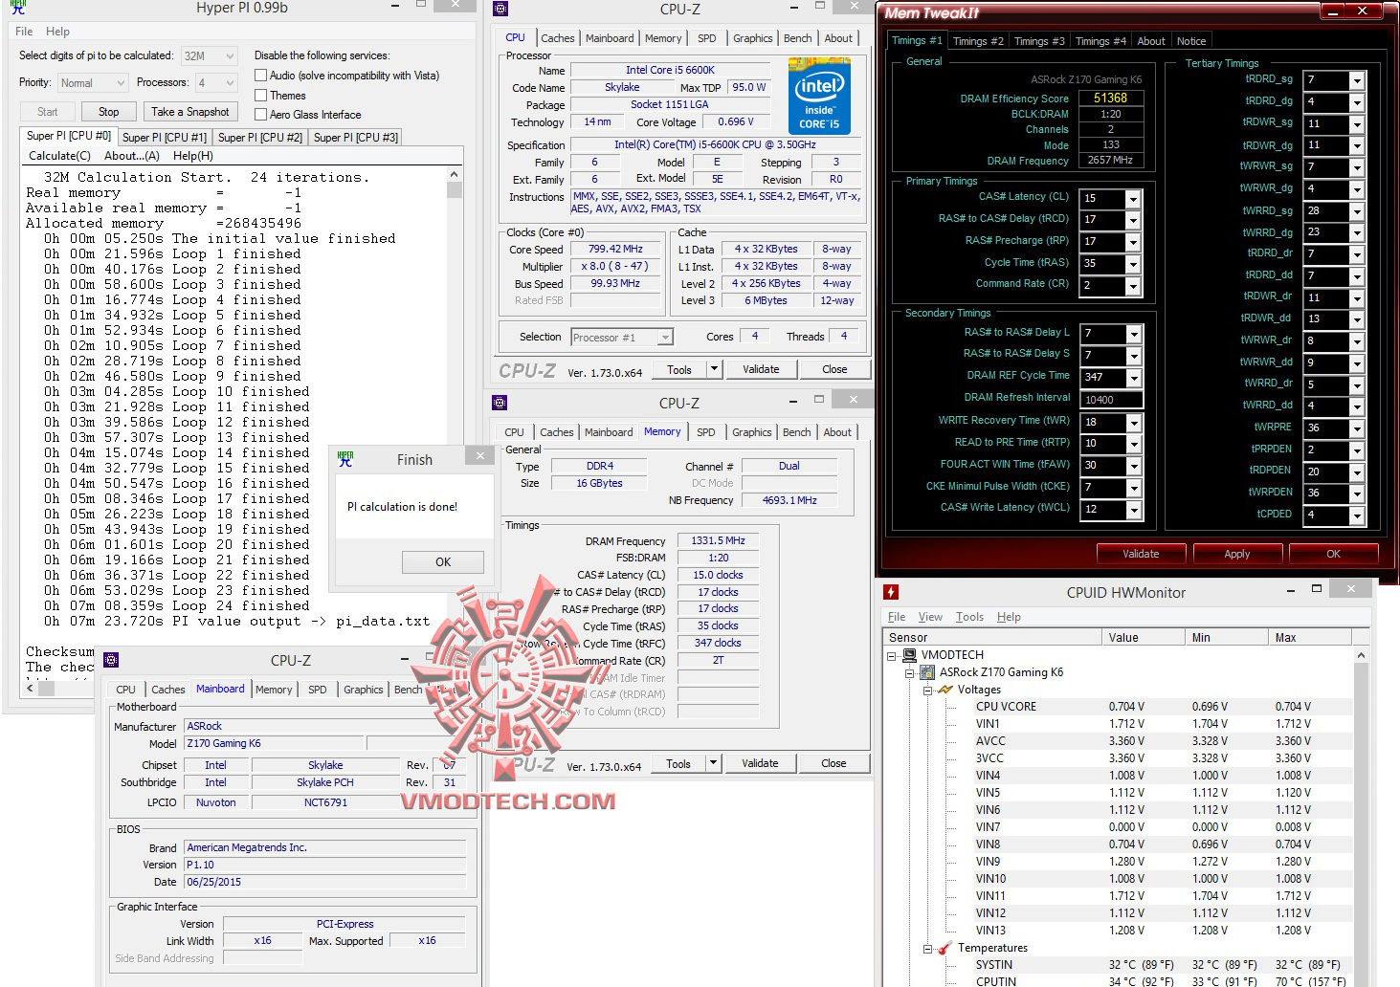Image resolution: width=1400 pixels, height=987 pixels.
Task: Click the Hyper PI icon in the Finish dialog
Action: click(345, 459)
